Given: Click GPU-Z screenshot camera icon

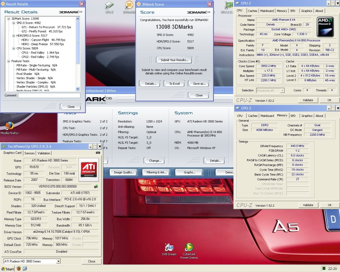Looking at the screenshot, I should pos(98,153).
